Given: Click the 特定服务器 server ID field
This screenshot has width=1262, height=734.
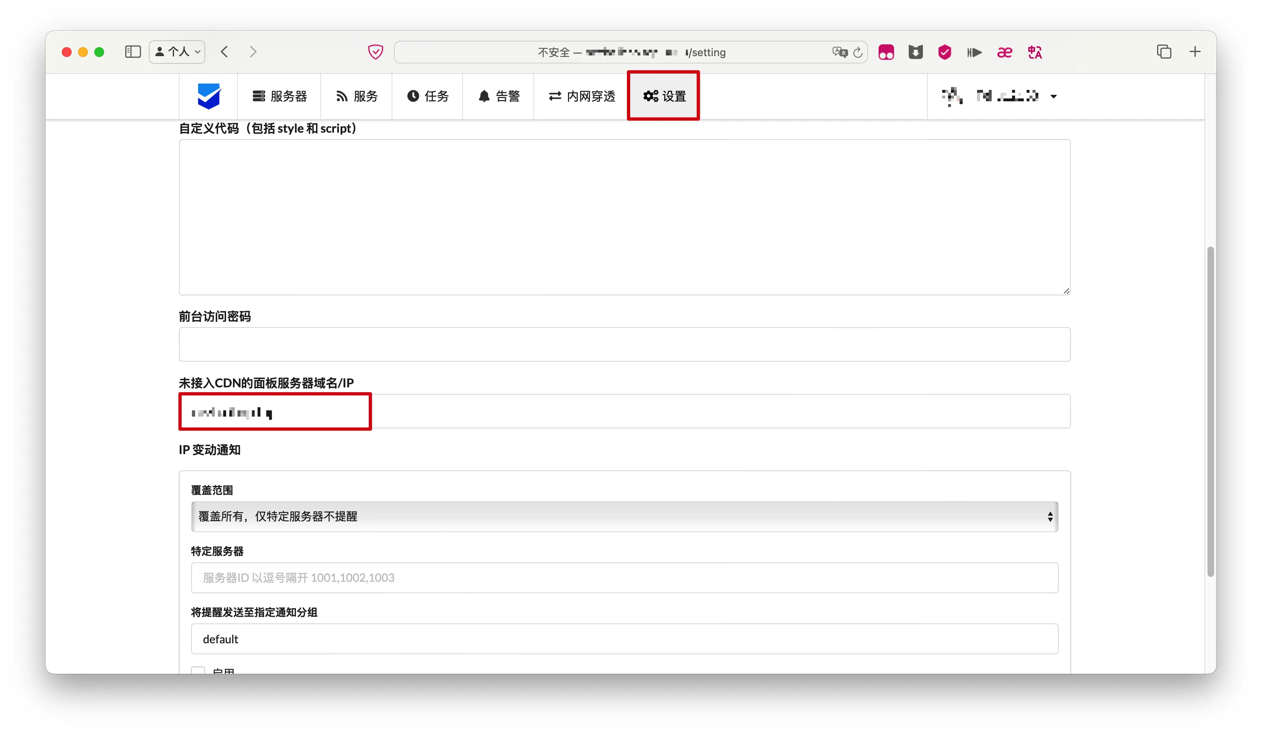Looking at the screenshot, I should [x=624, y=578].
